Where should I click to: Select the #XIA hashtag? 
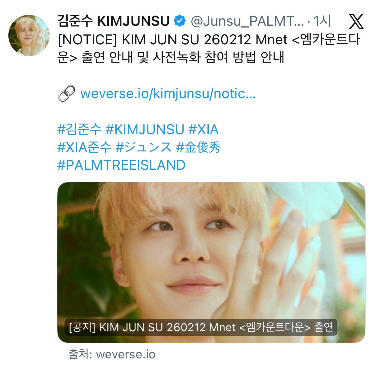tap(203, 129)
